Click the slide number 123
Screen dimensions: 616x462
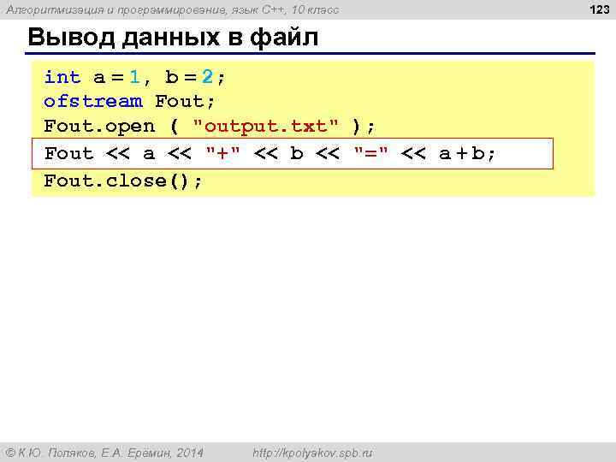(x=600, y=9)
